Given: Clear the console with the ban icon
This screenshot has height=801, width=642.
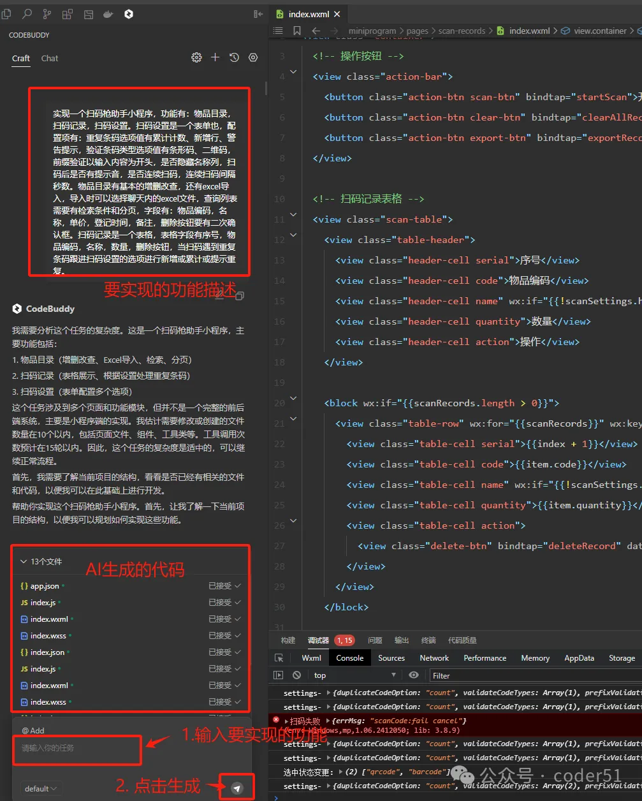Looking at the screenshot, I should (x=296, y=675).
